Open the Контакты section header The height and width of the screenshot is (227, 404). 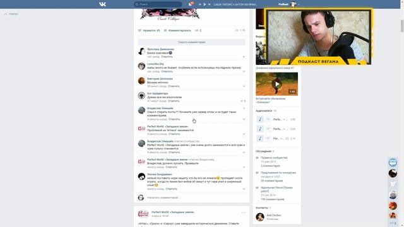(262, 207)
